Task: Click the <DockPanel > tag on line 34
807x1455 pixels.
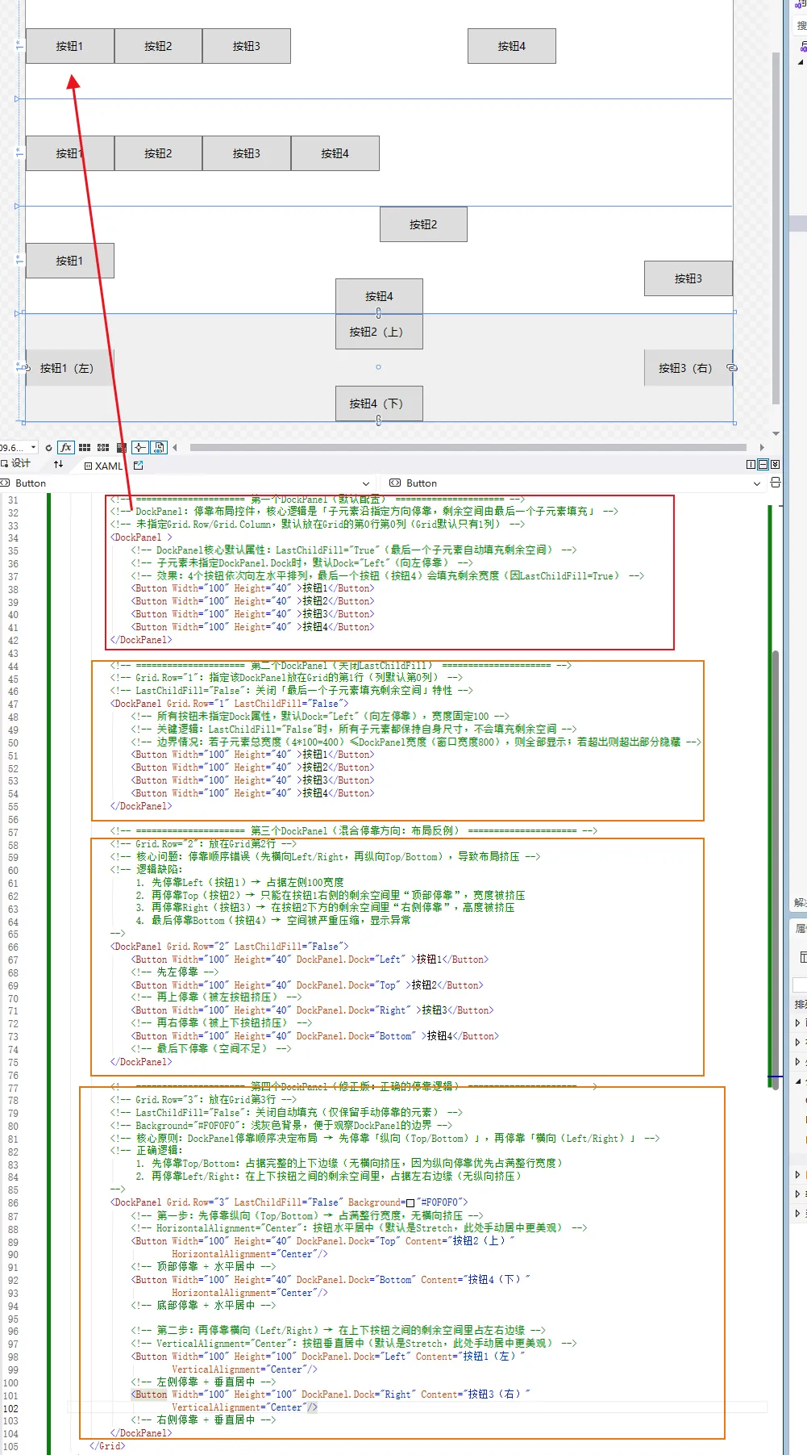Action: click(x=141, y=537)
